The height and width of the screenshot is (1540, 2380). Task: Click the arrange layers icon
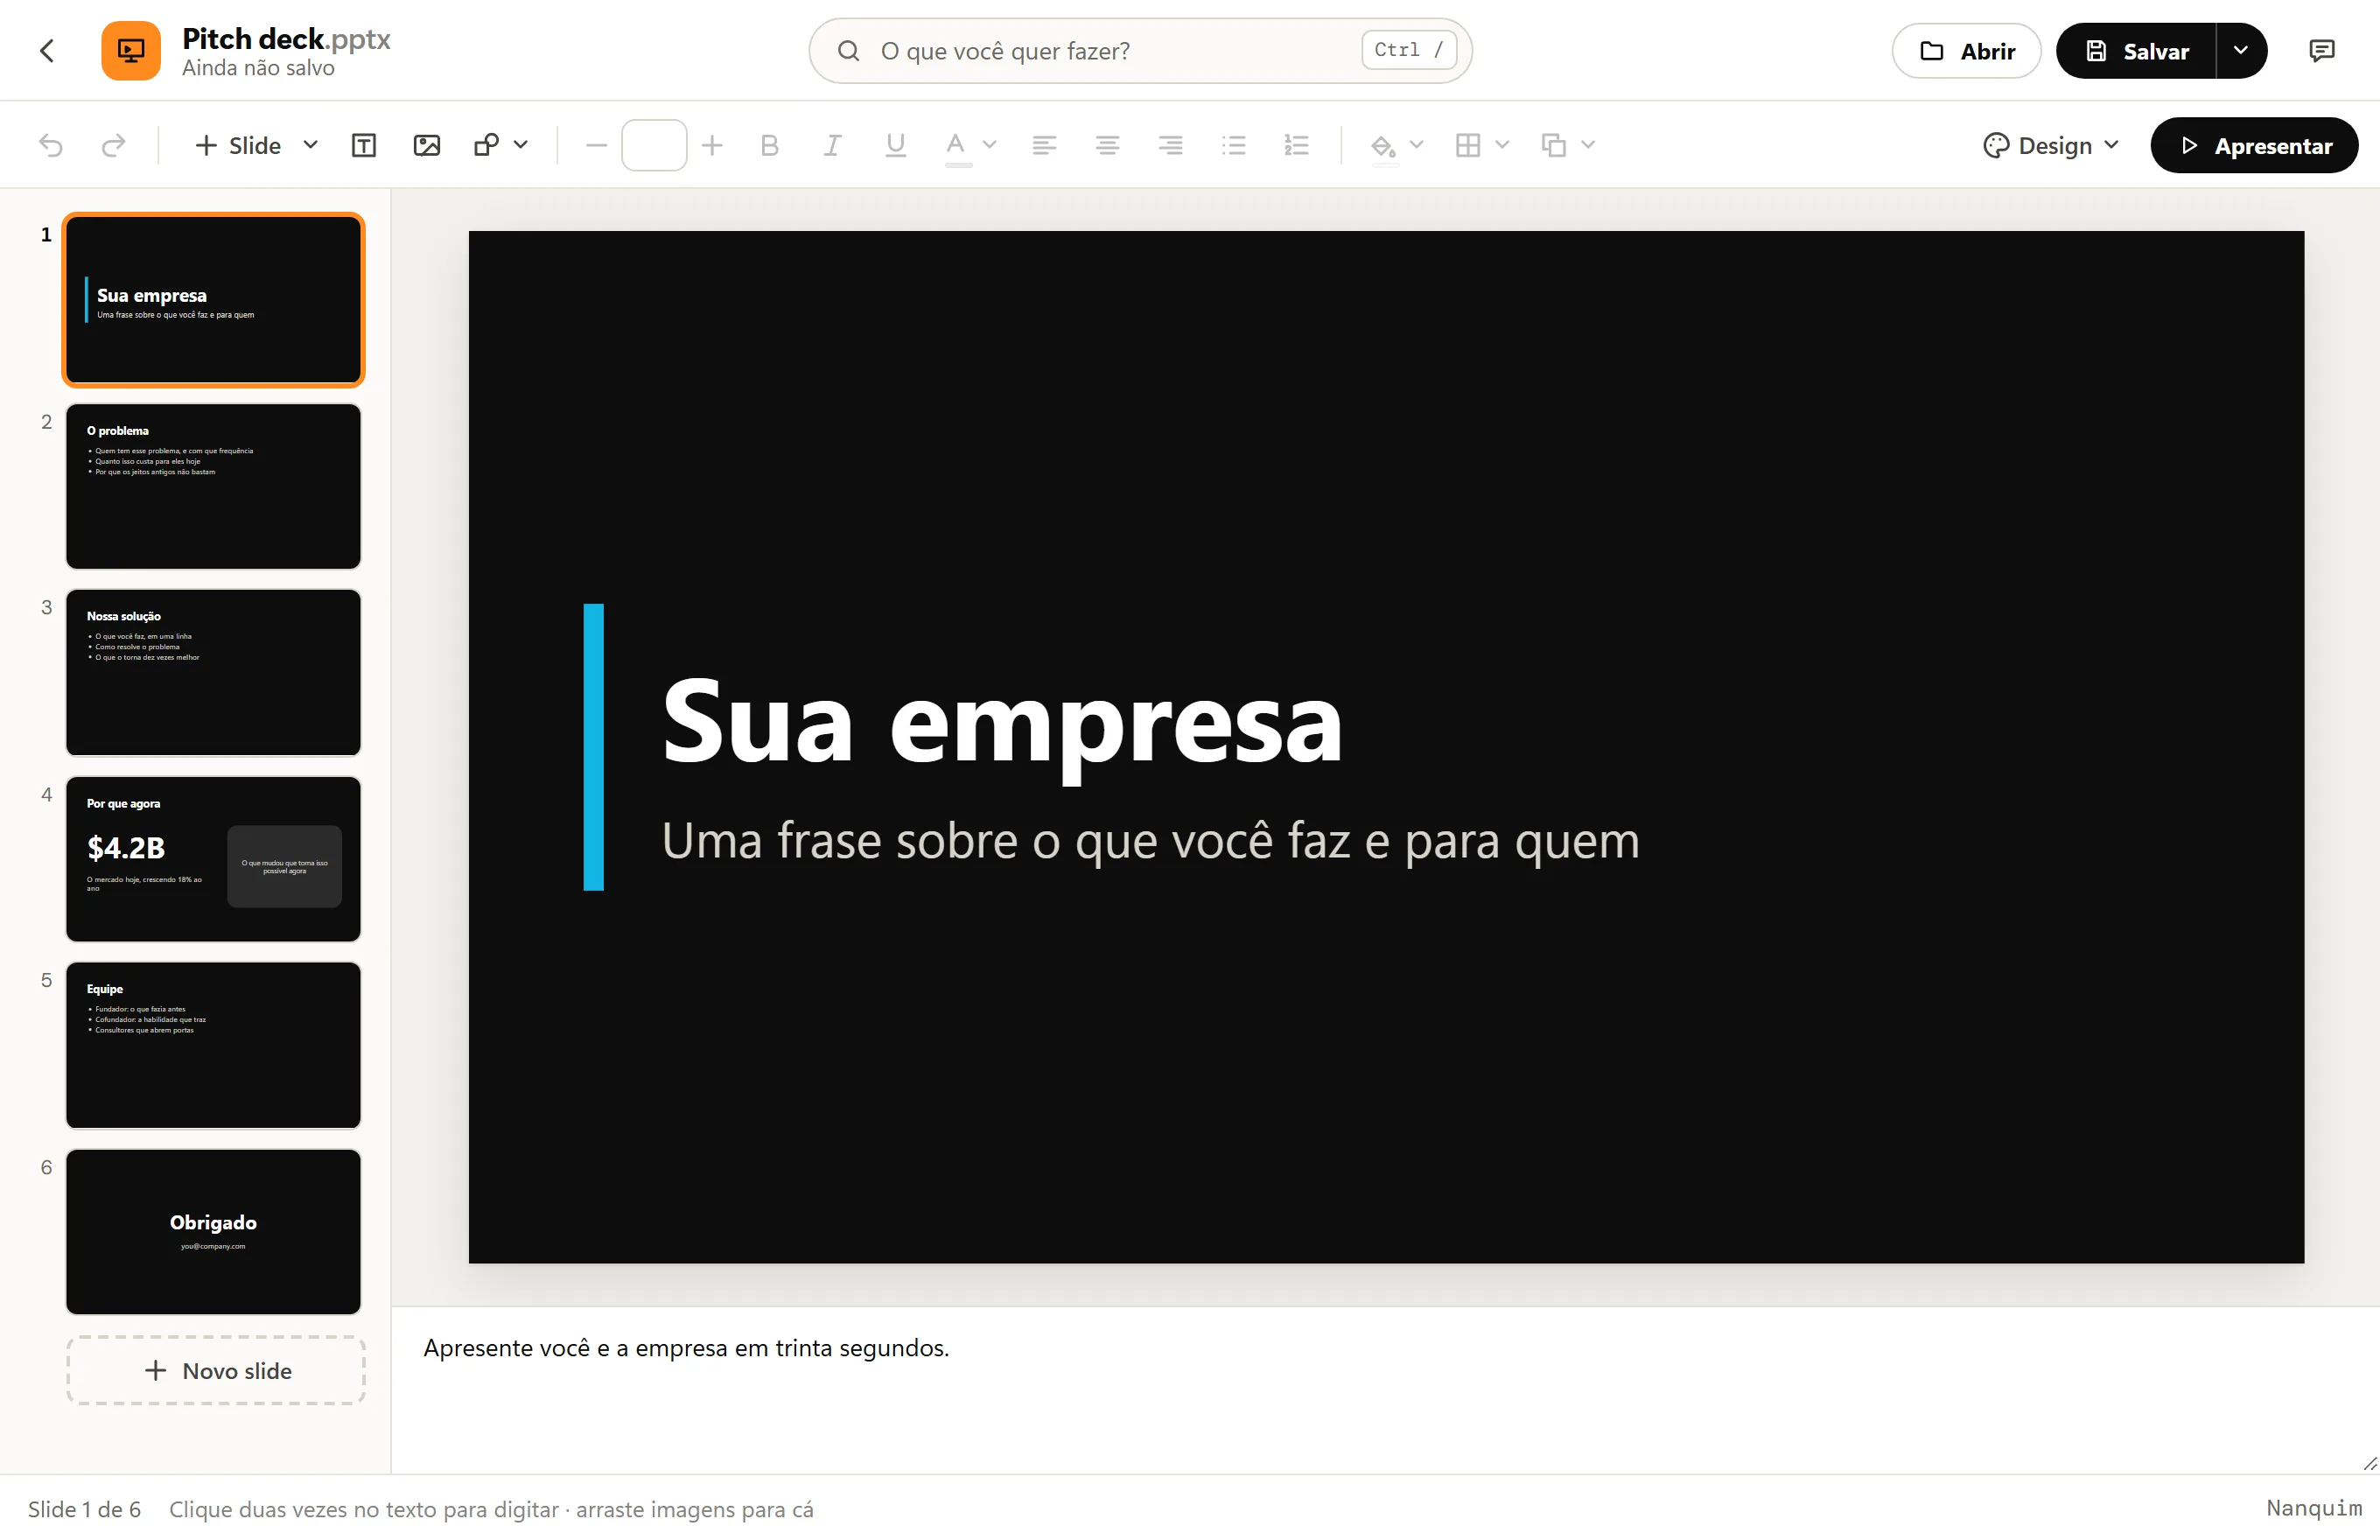pos(1554,146)
